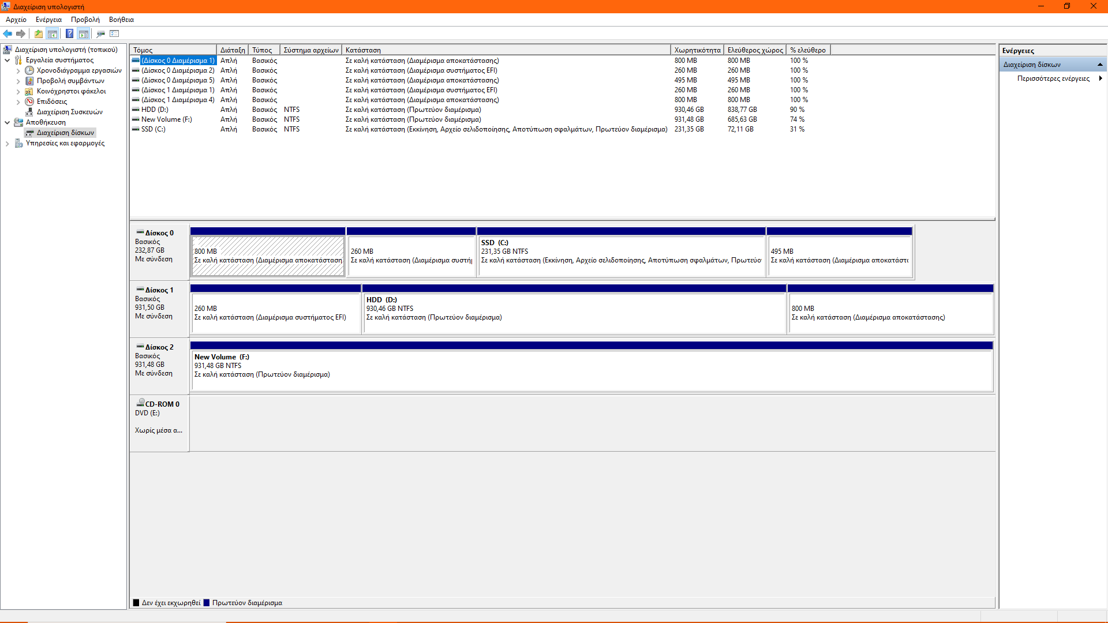1108x623 pixels.
Task: Click the disk settings toolbar icon
Action: tap(101, 33)
